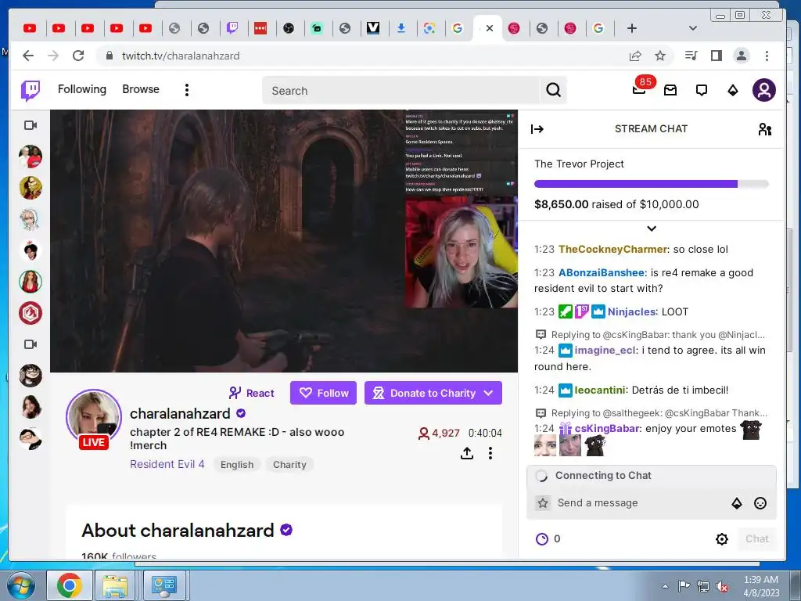Click TheCockneyCharmer username in chat
Screen dimensions: 801x601
tap(613, 250)
